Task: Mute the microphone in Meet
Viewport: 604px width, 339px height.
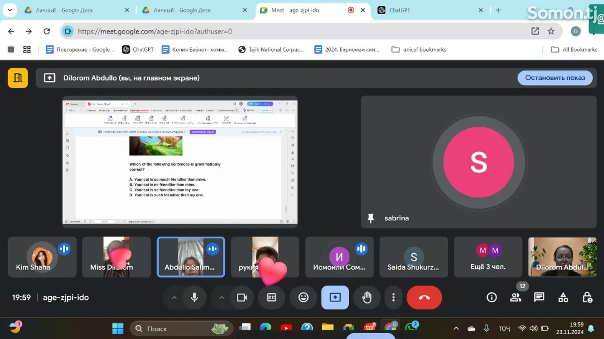Action: (x=194, y=297)
